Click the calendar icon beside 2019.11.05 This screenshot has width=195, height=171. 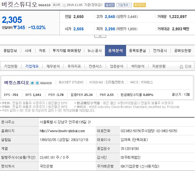click(64, 5)
